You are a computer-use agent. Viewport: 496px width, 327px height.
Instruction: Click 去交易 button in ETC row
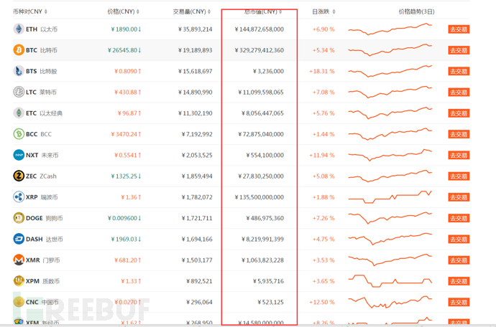point(459,113)
